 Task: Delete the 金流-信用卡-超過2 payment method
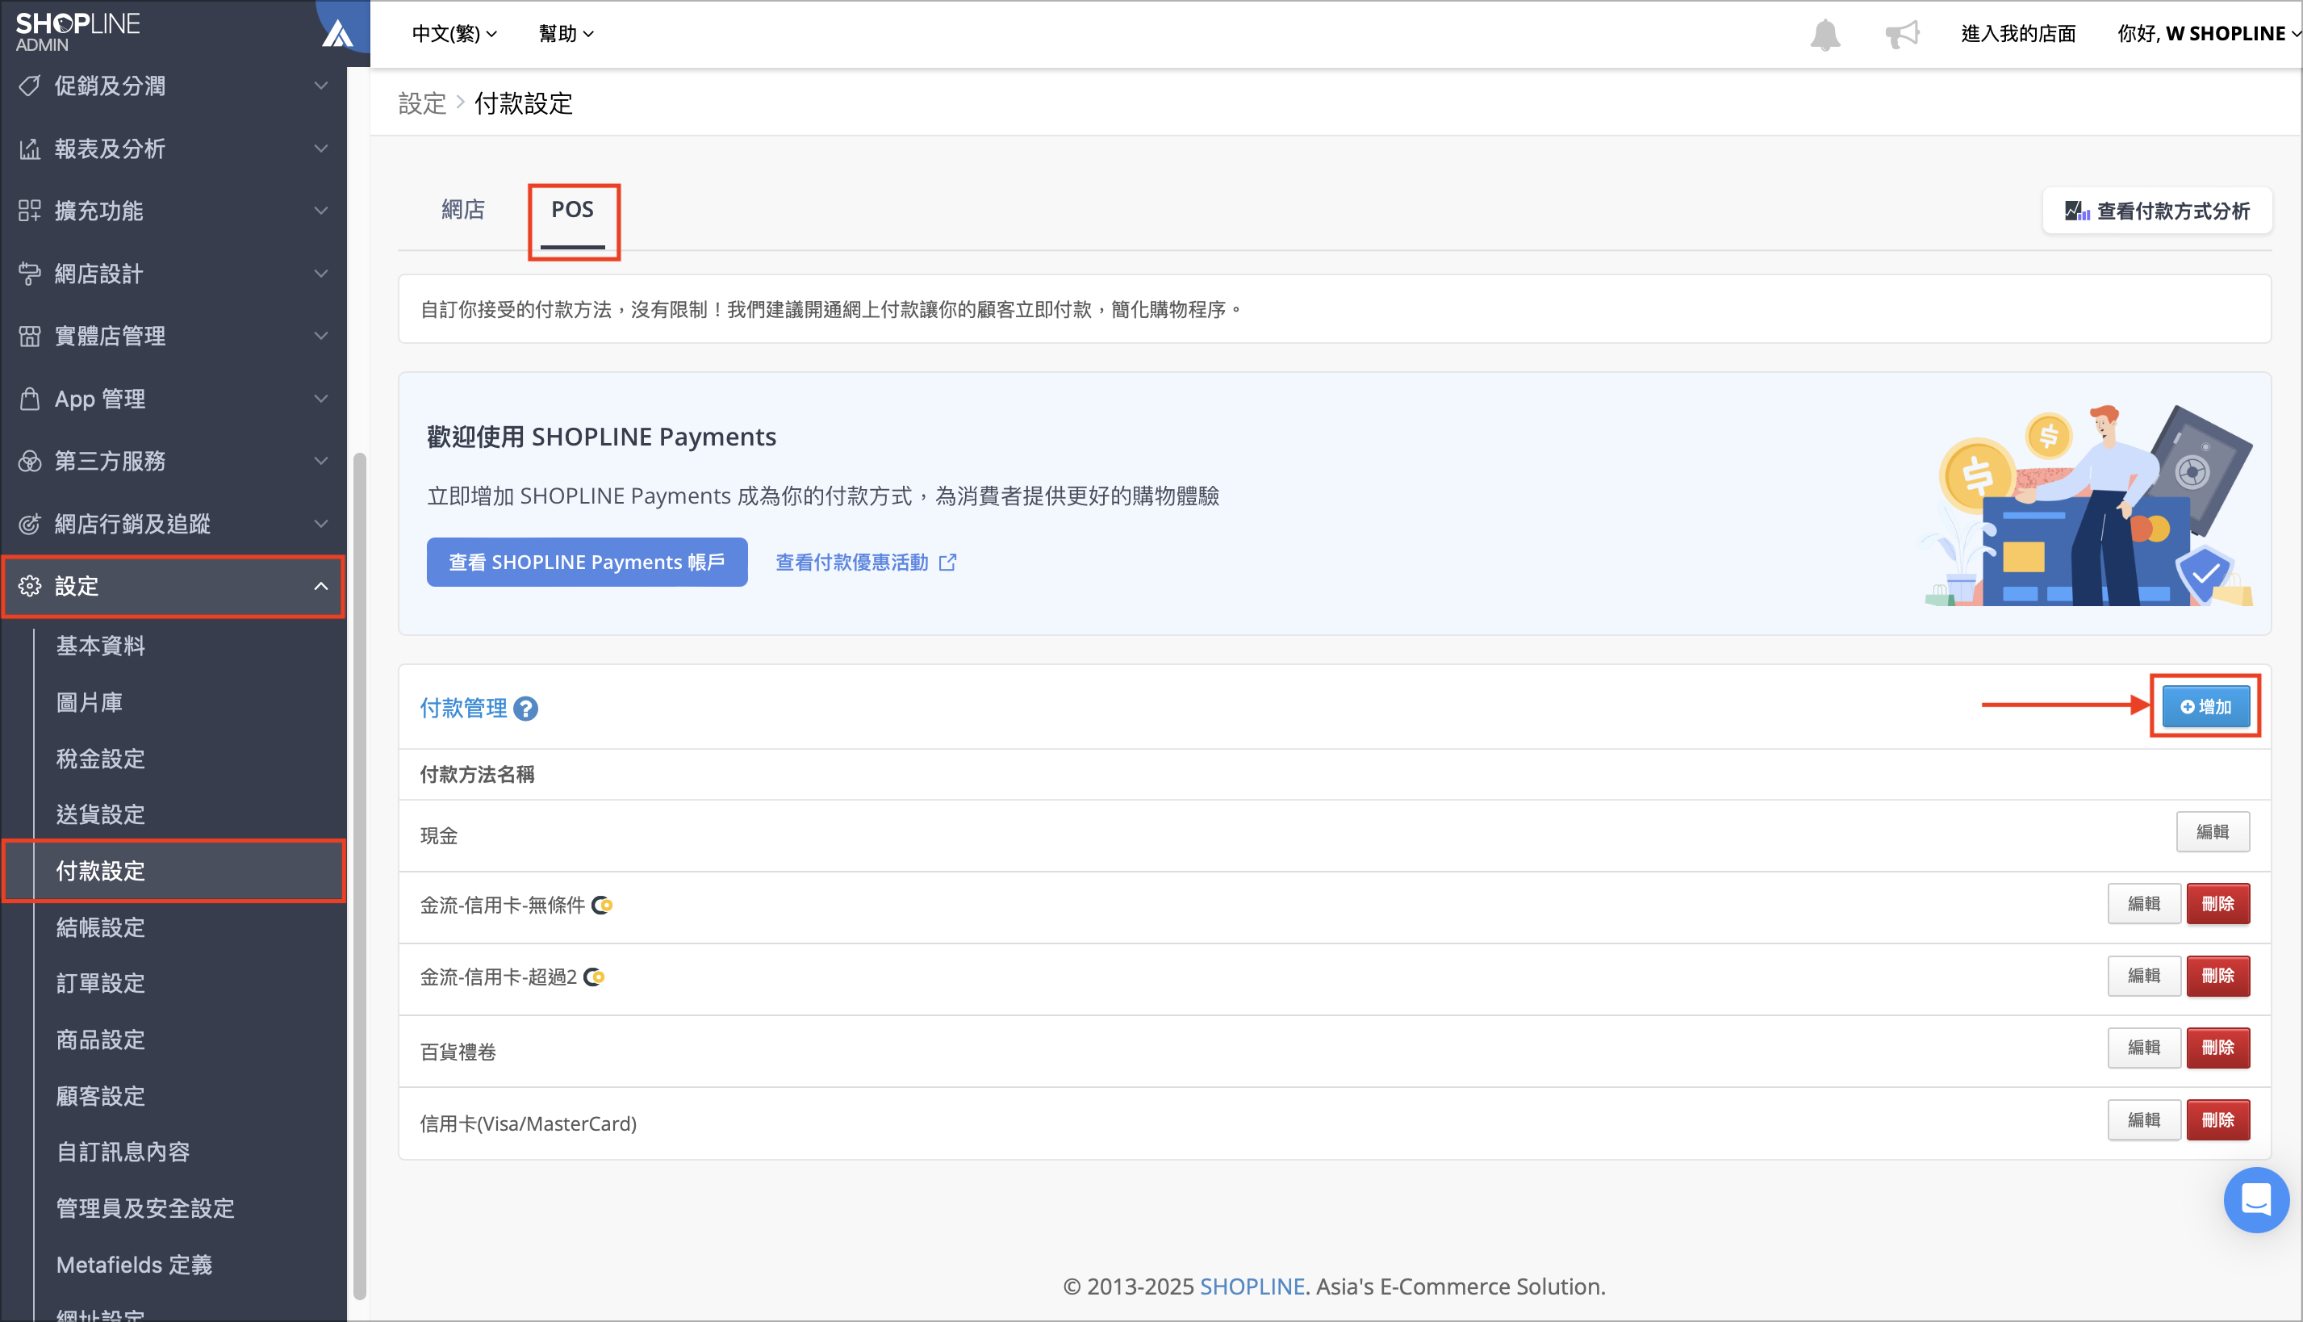[2217, 976]
